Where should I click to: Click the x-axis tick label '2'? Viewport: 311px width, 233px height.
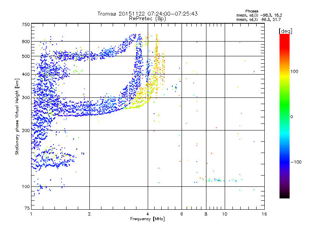coord(89,214)
